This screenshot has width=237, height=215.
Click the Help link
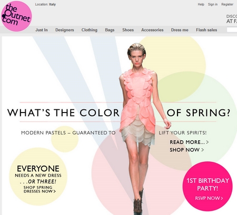(x=201, y=4)
